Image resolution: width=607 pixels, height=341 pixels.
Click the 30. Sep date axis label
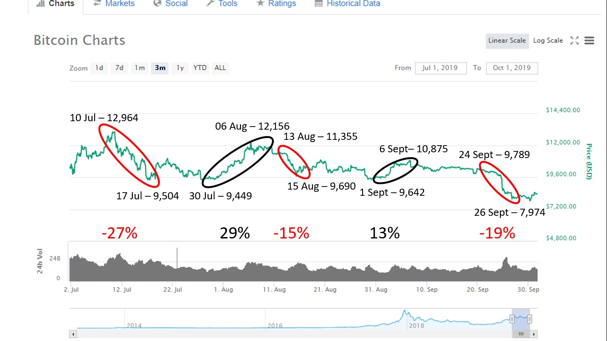click(x=528, y=289)
